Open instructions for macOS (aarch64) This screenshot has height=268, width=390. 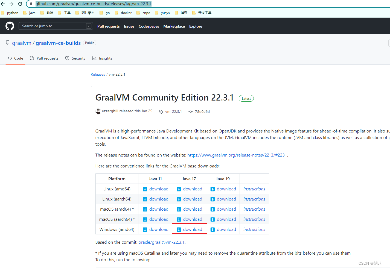coord(254,219)
